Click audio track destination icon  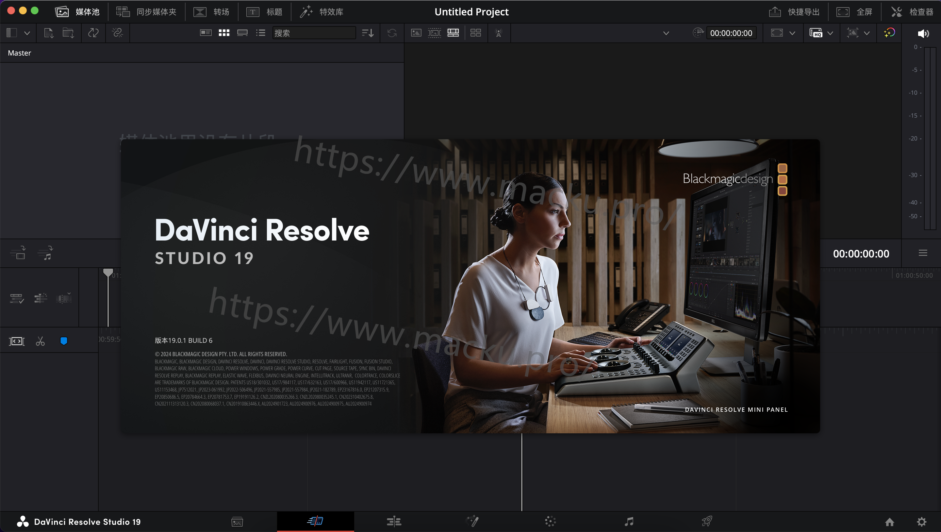pyautogui.click(x=46, y=253)
